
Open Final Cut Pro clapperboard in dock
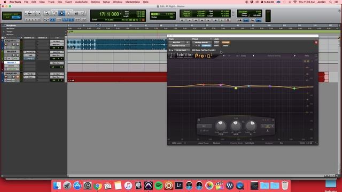219,186
